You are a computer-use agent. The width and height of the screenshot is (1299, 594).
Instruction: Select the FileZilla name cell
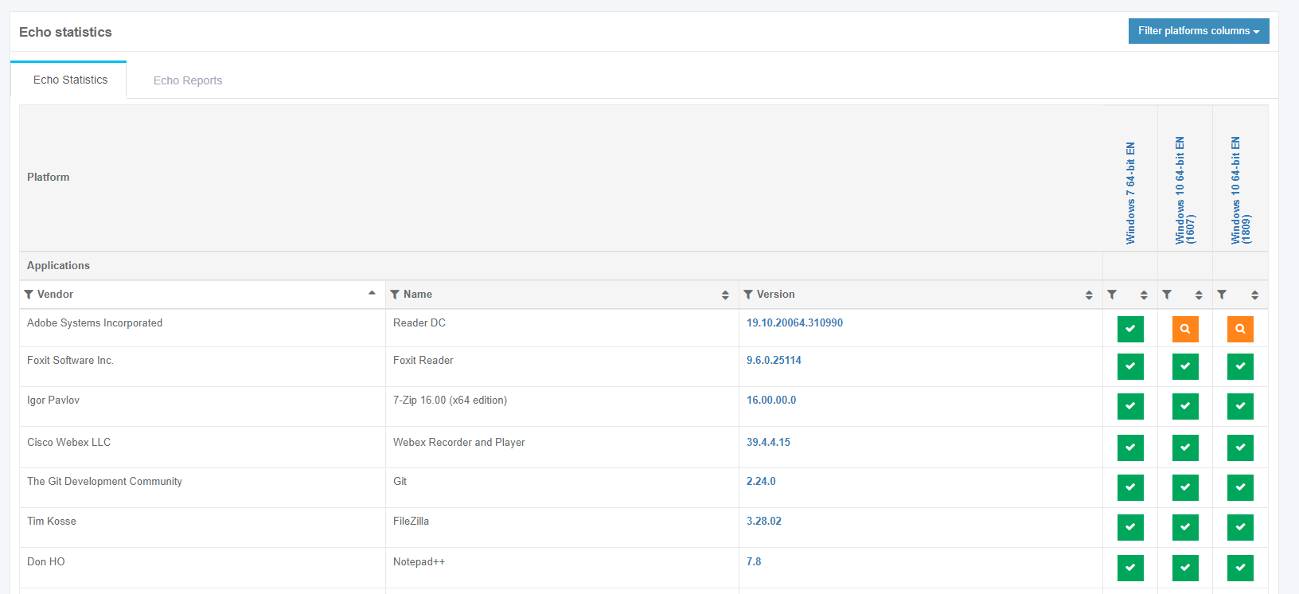pos(562,528)
